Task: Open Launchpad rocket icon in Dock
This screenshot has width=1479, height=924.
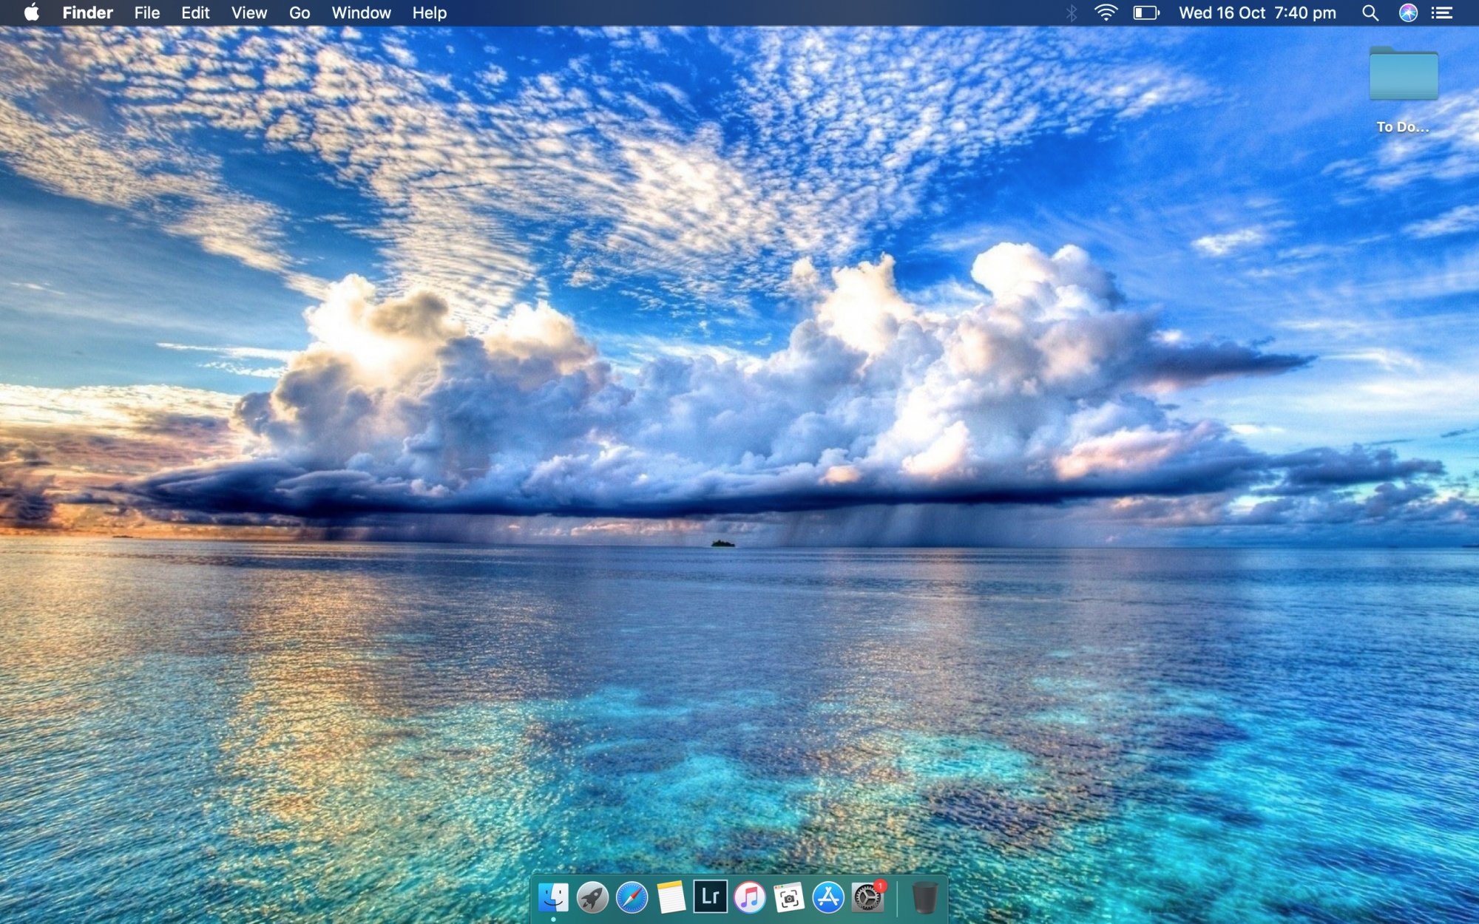Action: pos(592,897)
